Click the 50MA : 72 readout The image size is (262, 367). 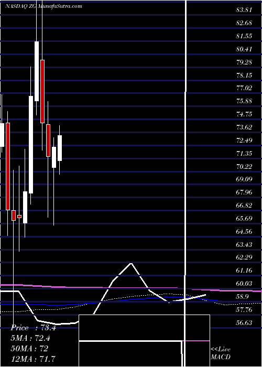pos(29,349)
